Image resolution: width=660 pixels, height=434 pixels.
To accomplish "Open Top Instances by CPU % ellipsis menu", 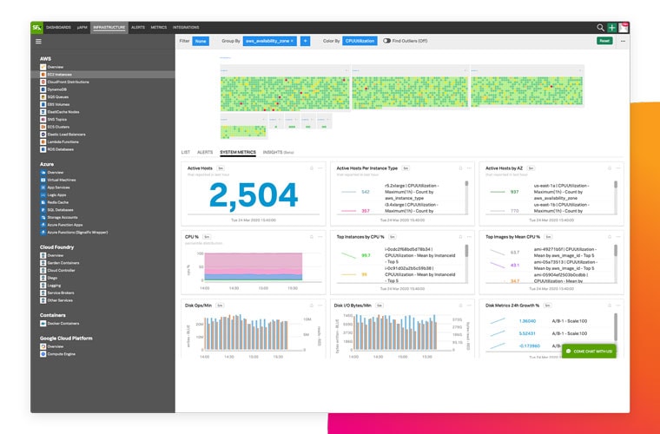I will [469, 237].
